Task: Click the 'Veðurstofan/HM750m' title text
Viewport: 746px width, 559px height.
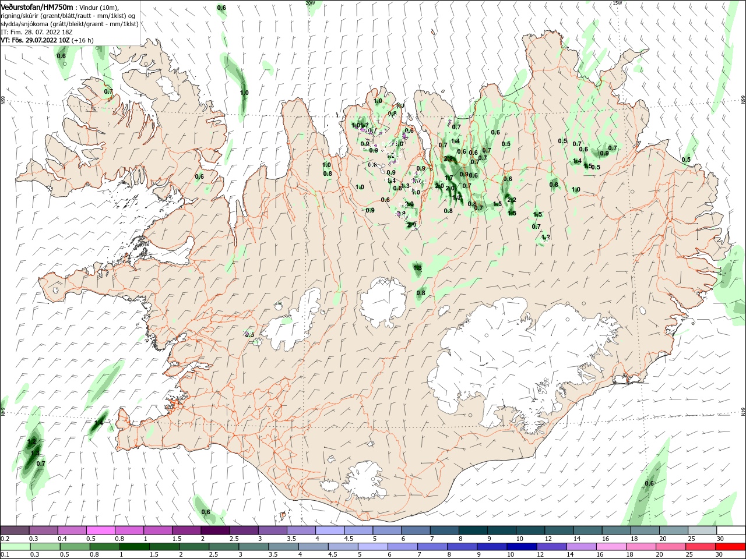Action: coord(37,6)
